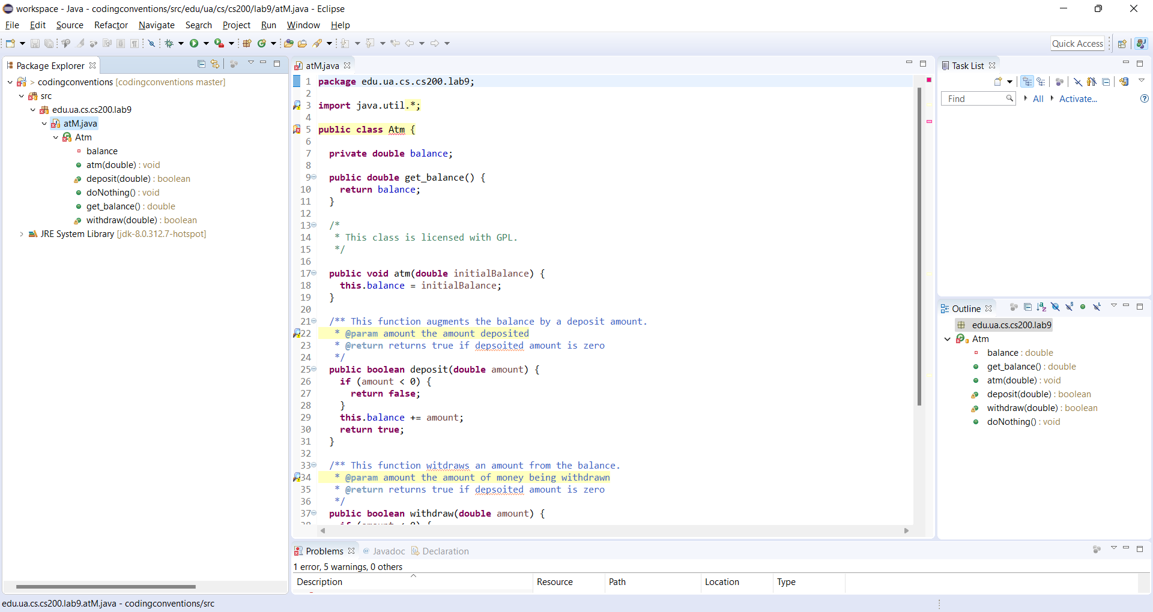Run the program with green play button
The image size is (1153, 612).
pyautogui.click(x=194, y=43)
